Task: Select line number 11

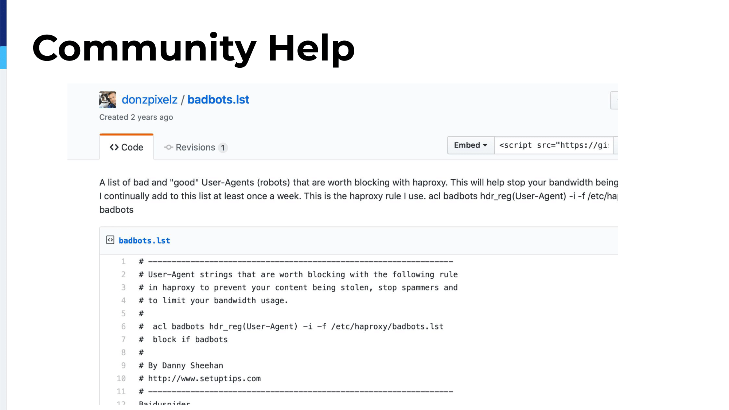Action: (x=121, y=391)
